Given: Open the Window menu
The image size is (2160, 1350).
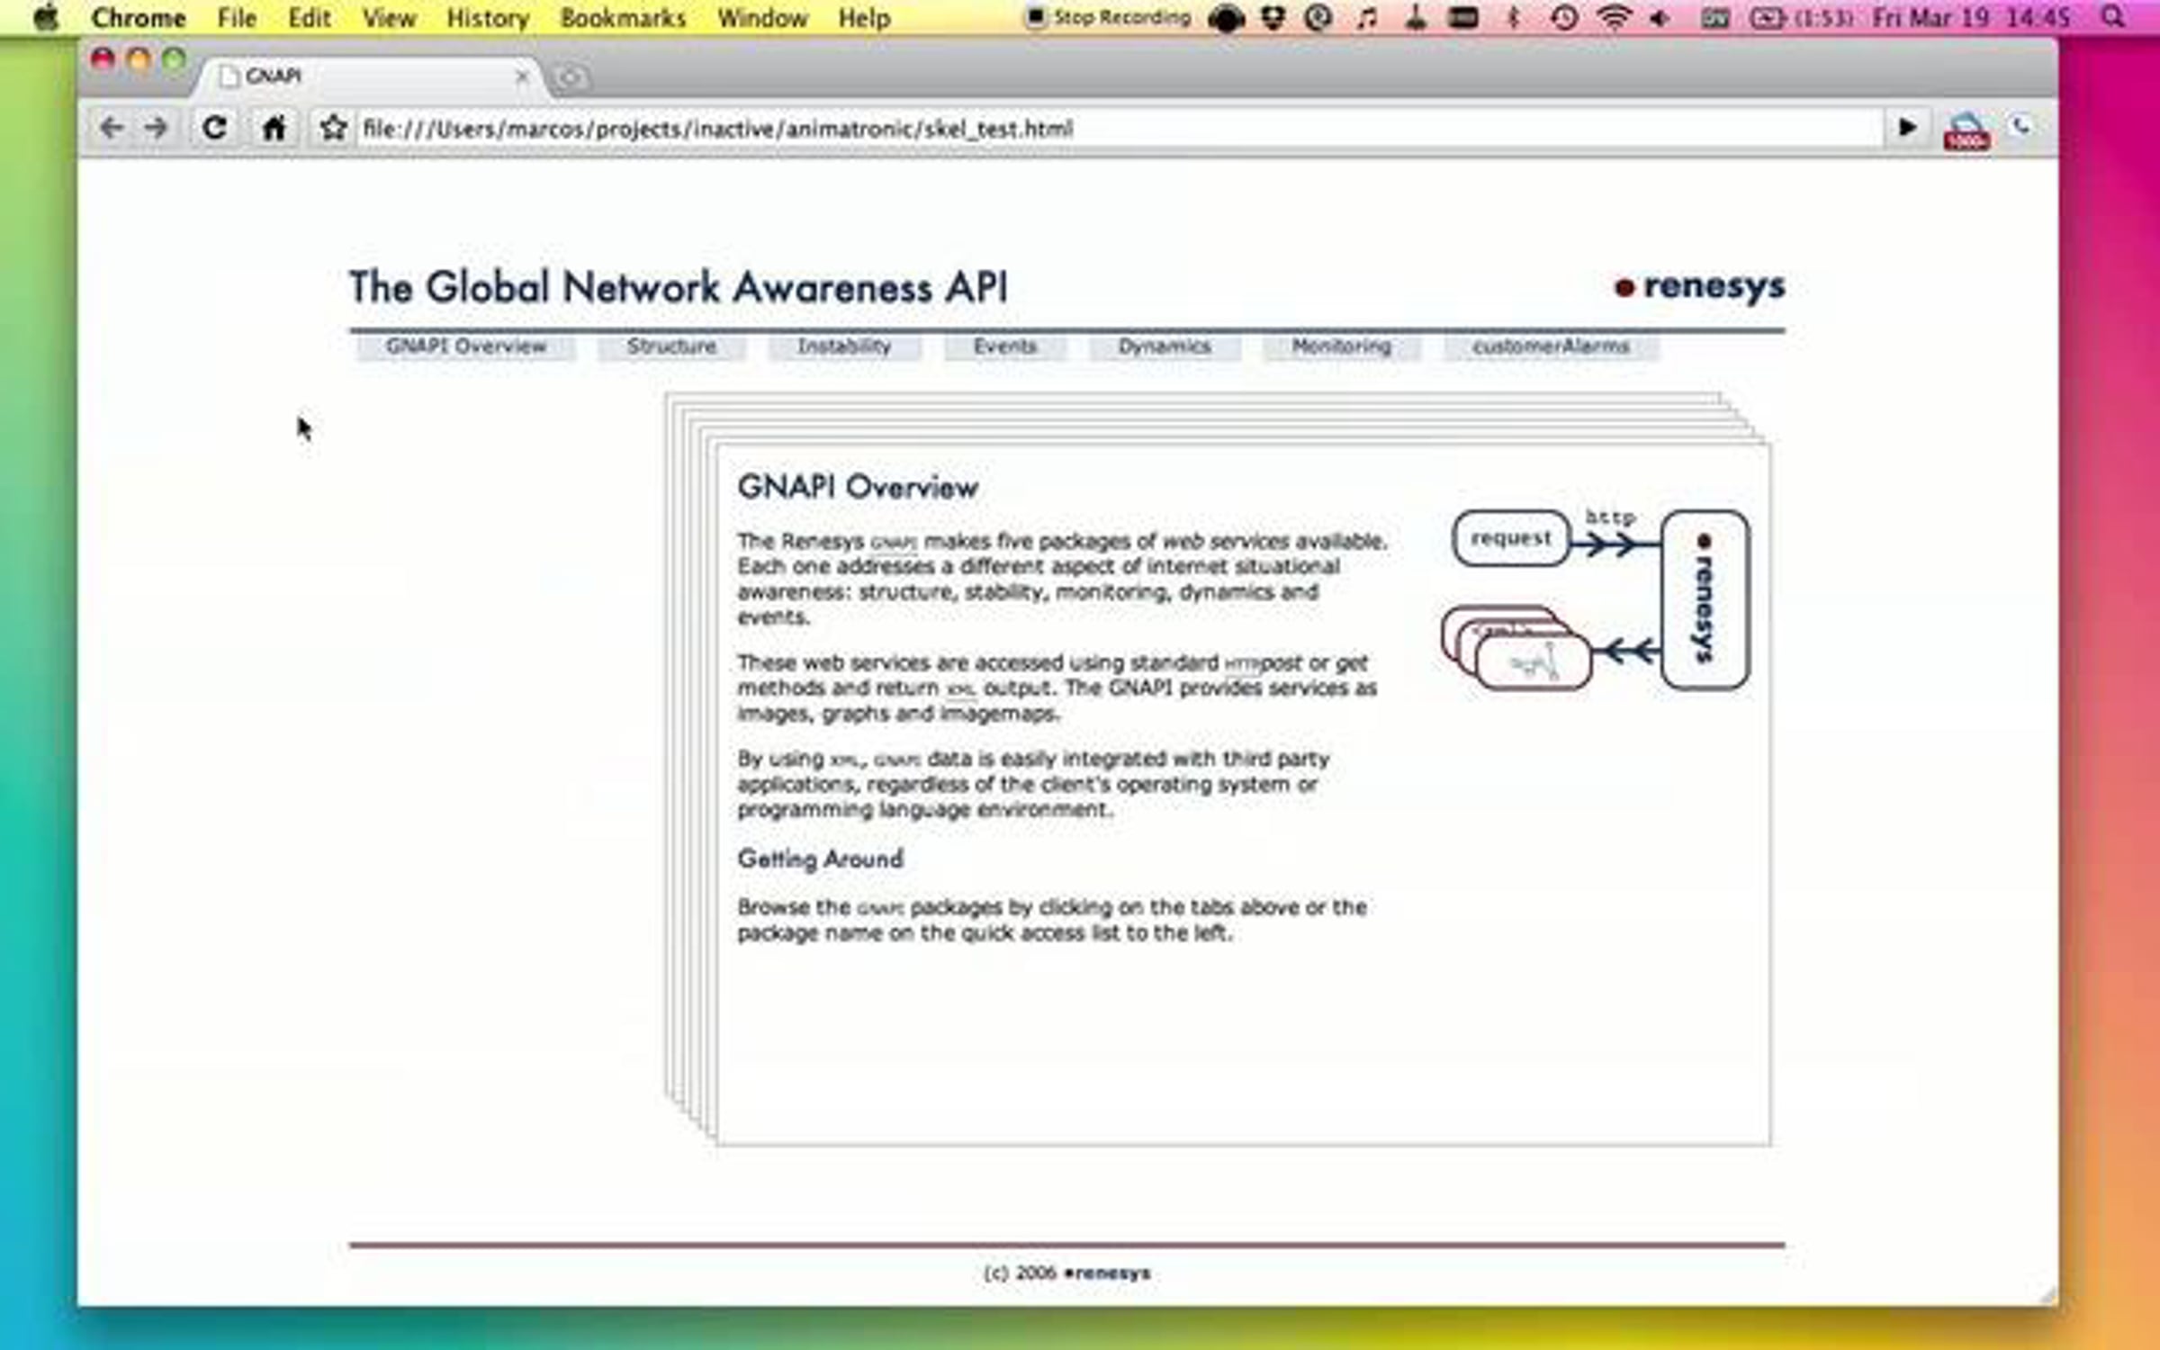Looking at the screenshot, I should [762, 17].
